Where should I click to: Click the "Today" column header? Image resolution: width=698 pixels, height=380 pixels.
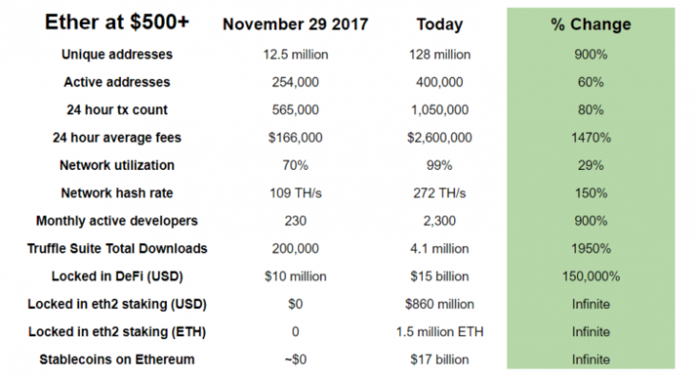(439, 24)
